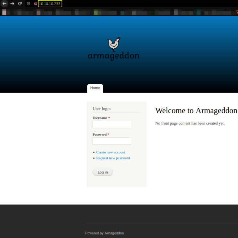Click the User login heading
Screen dimensions: 238x238
(x=102, y=109)
